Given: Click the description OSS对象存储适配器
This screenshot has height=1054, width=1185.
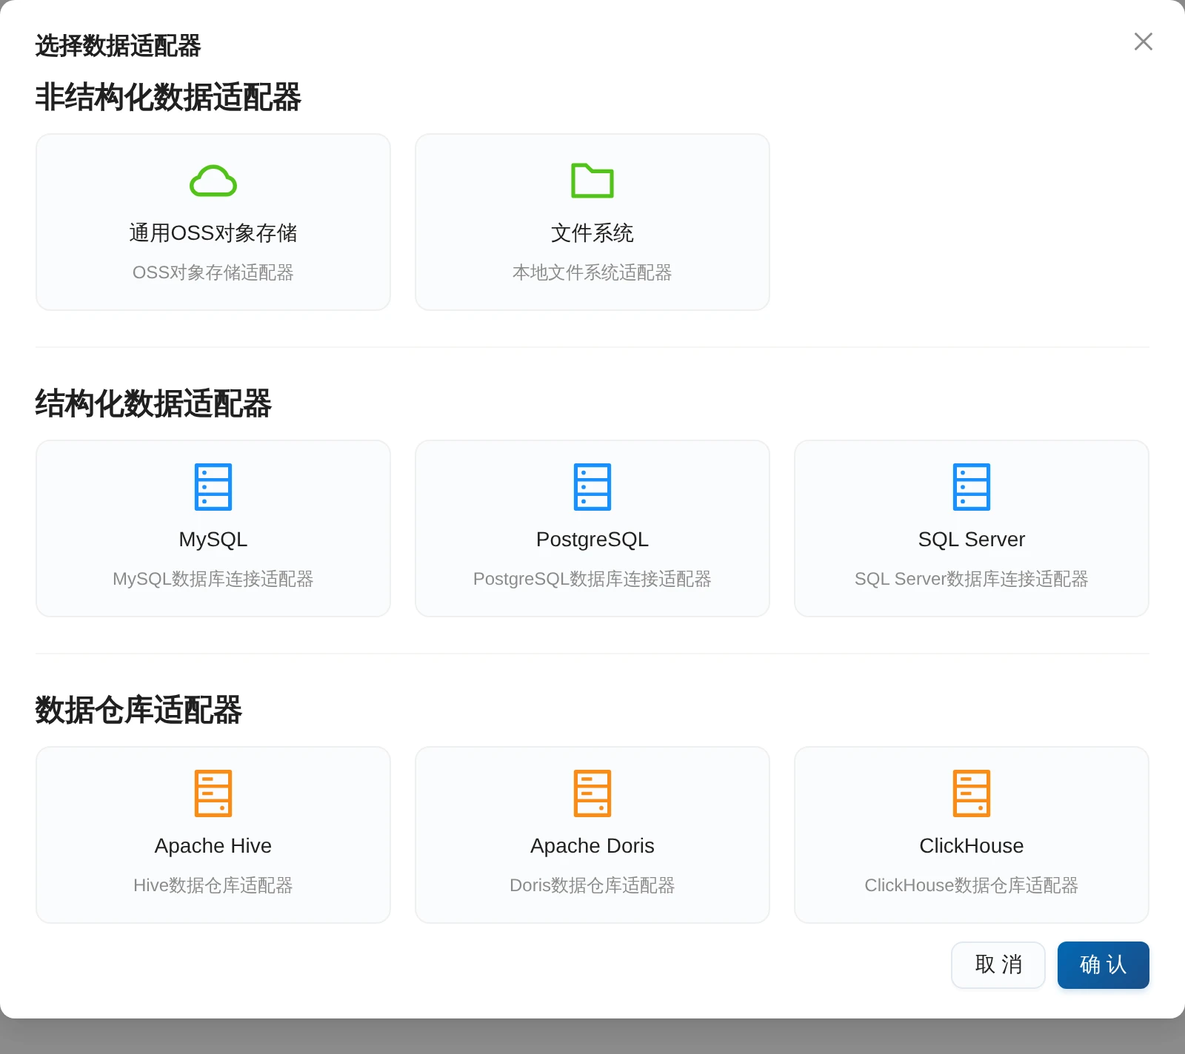Looking at the screenshot, I should point(213,272).
